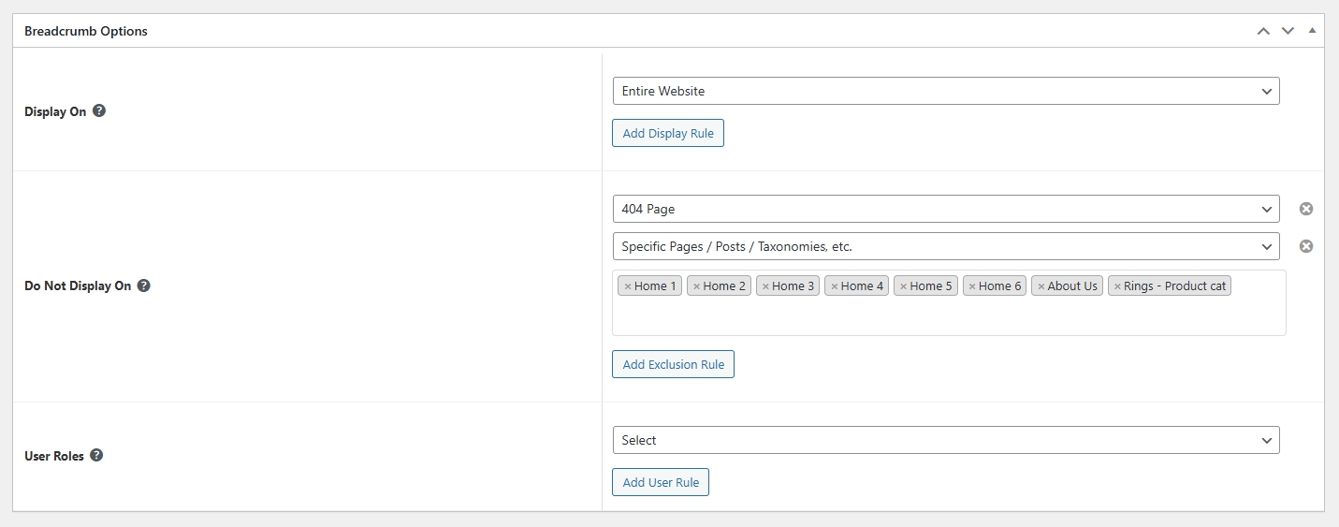
Task: Remove About Us tag from exclusions
Action: [x=1041, y=286]
